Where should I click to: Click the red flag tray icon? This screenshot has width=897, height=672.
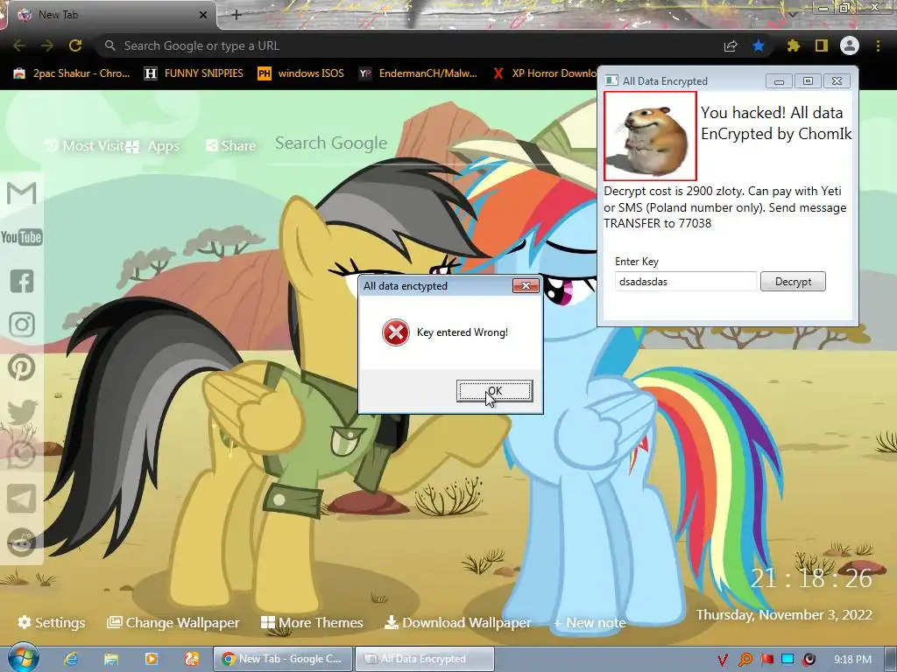click(x=767, y=660)
